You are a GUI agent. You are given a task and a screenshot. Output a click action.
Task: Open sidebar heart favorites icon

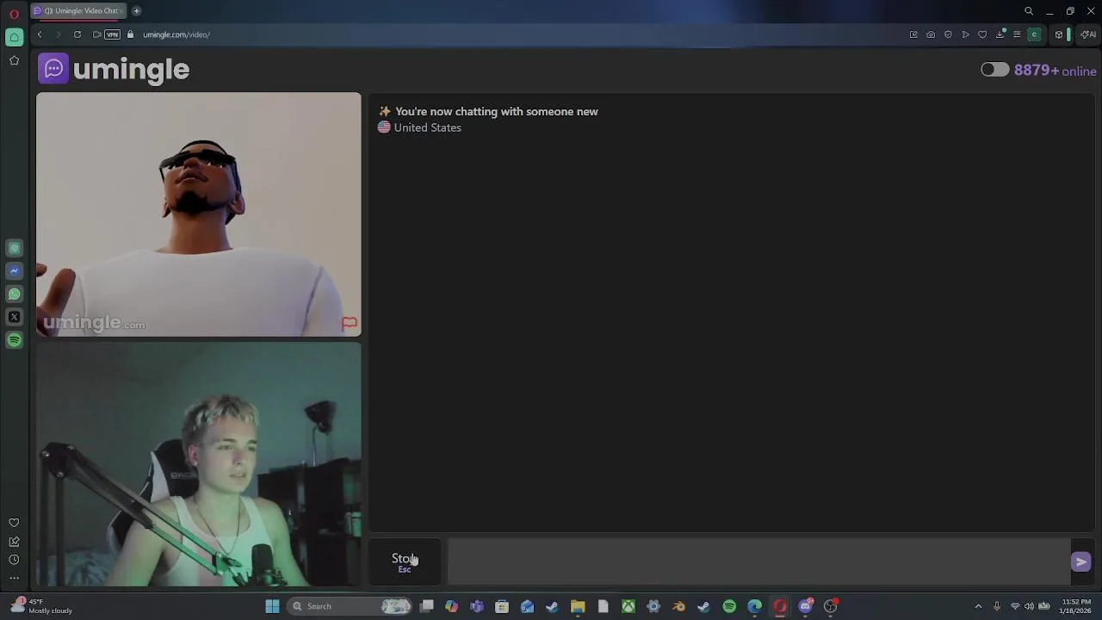pyautogui.click(x=14, y=523)
